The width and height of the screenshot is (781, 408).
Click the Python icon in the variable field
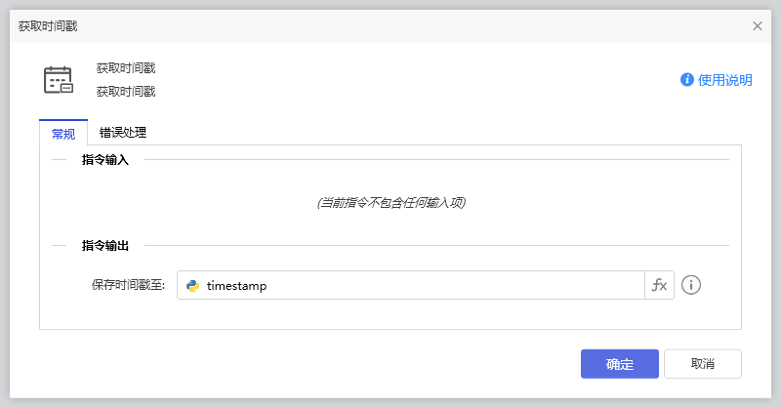coord(193,286)
